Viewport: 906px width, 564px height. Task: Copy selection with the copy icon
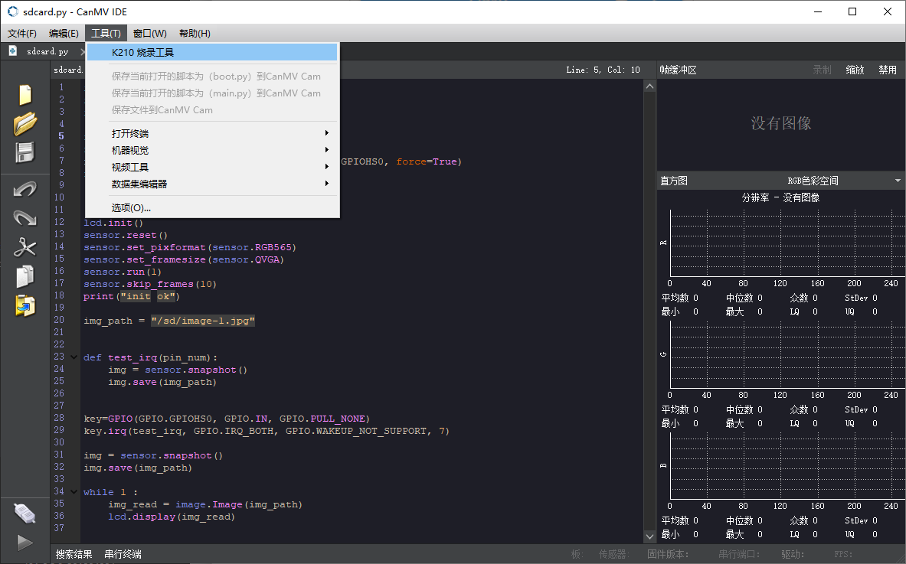coord(25,276)
